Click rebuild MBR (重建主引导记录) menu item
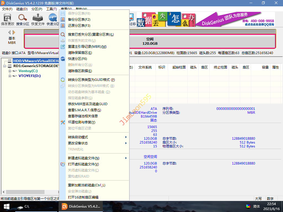Viewport: 283px width, 212px height. tap(87, 47)
